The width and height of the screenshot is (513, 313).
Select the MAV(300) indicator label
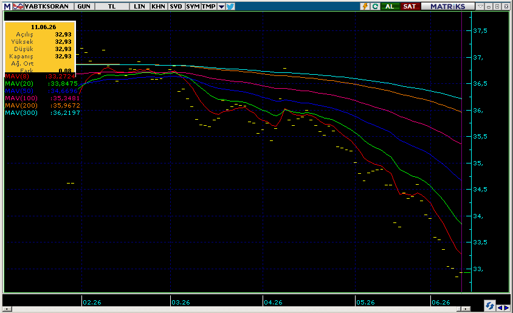(21, 112)
